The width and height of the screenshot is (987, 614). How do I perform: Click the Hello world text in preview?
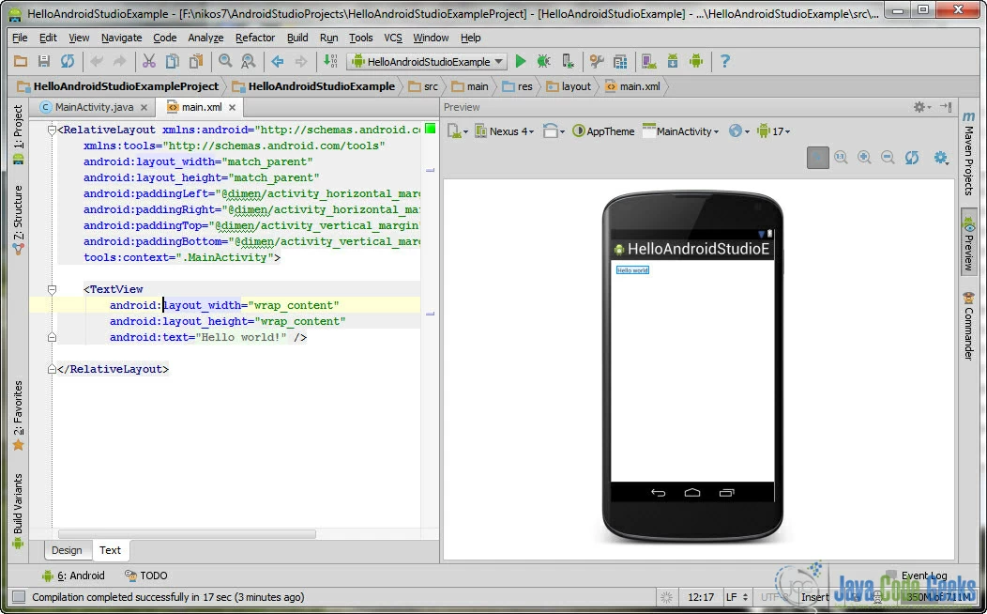coord(632,270)
